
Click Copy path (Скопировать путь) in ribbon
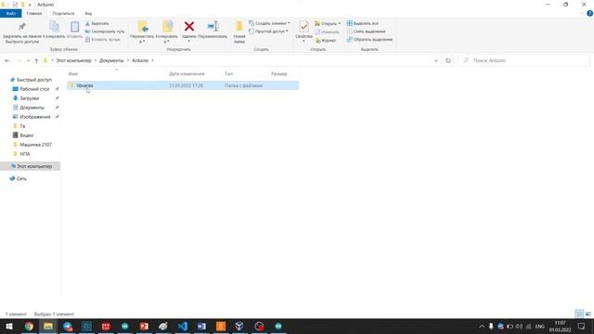[105, 32]
